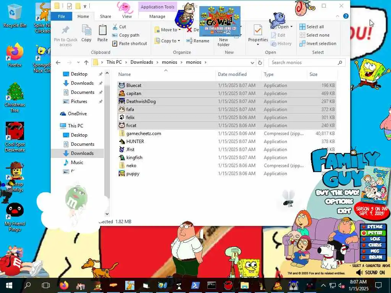Open Task View in the taskbar

coord(46,285)
